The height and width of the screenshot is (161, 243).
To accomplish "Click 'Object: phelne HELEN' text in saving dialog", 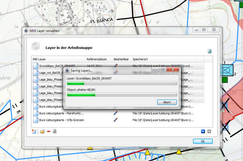I will (81, 90).
